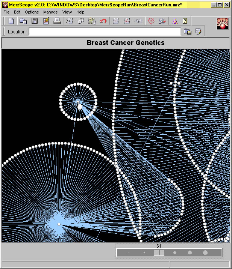Click the zoom slider handle at 61
This screenshot has height=269, width=232.
(x=159, y=253)
